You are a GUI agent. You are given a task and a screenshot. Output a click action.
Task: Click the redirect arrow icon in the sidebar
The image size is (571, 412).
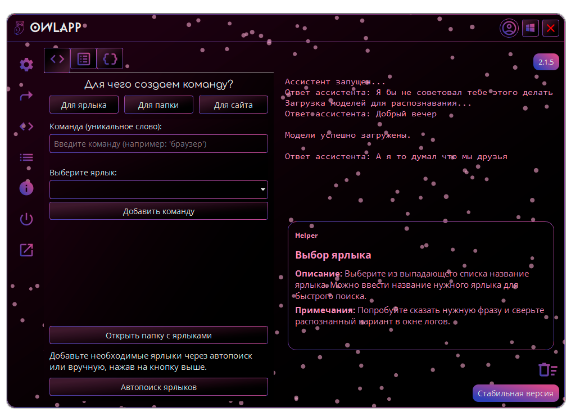click(x=26, y=96)
